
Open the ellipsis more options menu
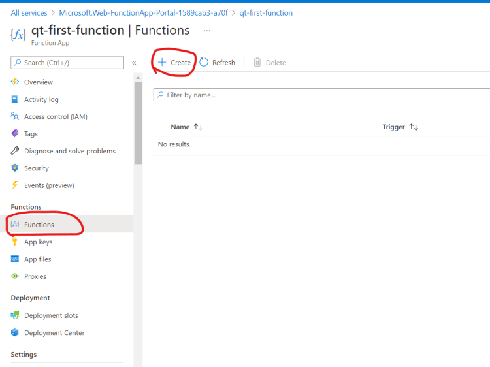(x=207, y=31)
